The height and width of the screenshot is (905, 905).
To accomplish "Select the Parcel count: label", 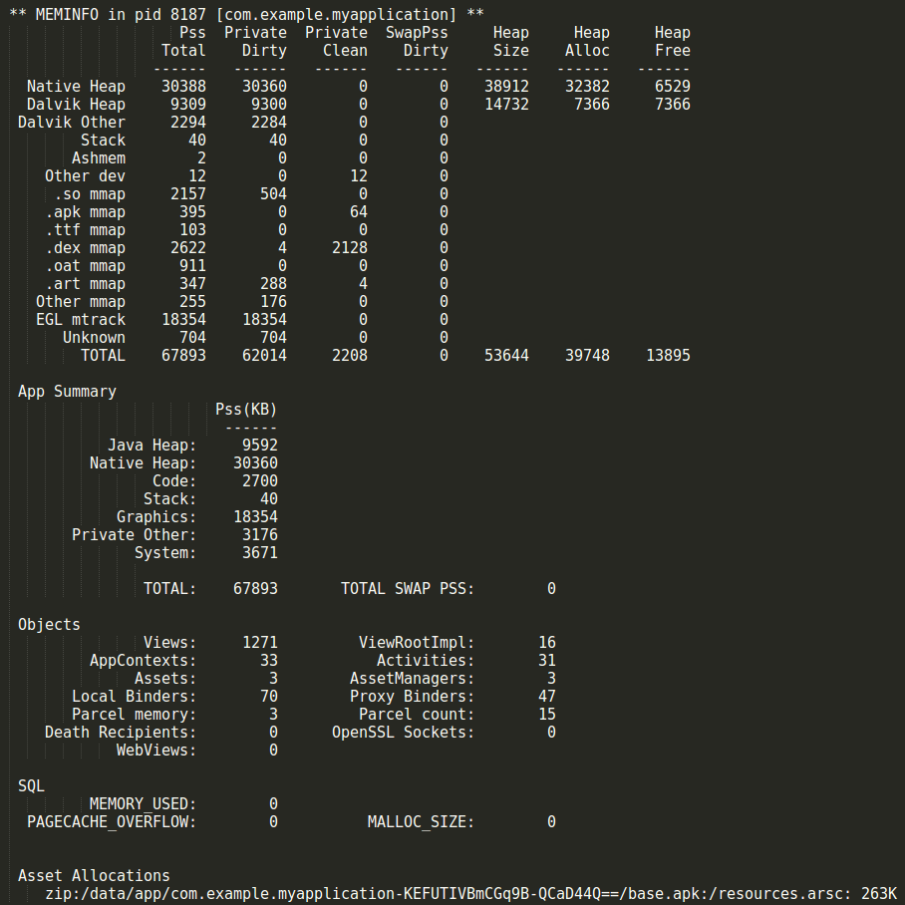I will [417, 714].
